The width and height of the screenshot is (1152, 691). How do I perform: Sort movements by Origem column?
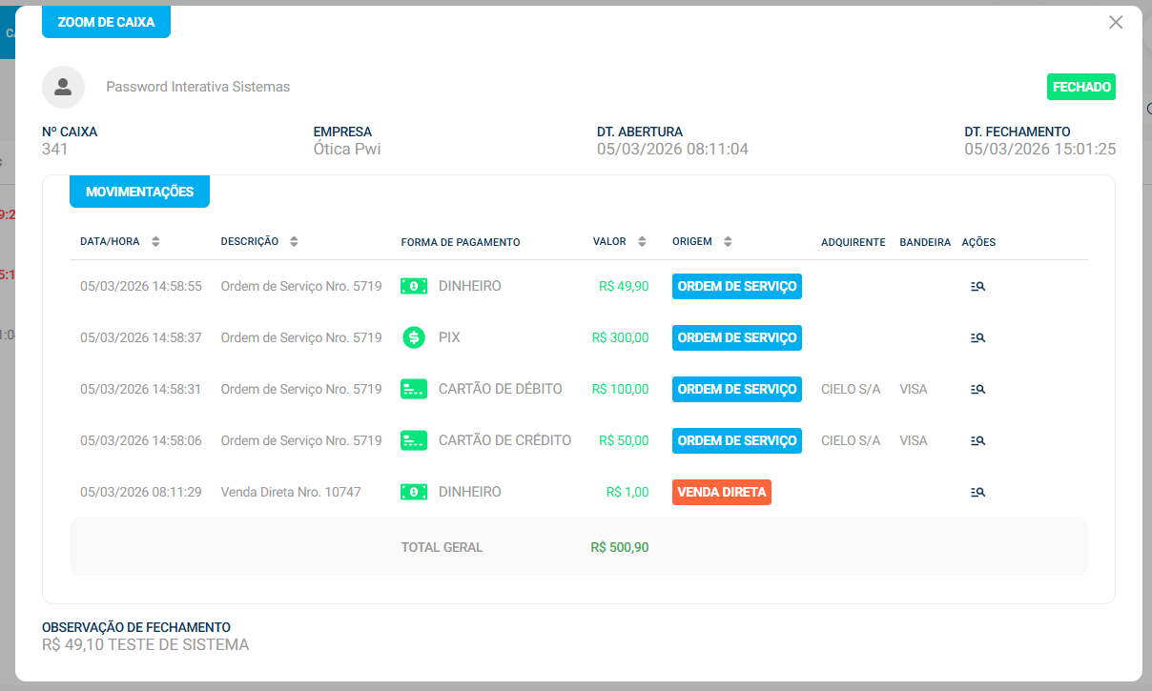click(728, 242)
